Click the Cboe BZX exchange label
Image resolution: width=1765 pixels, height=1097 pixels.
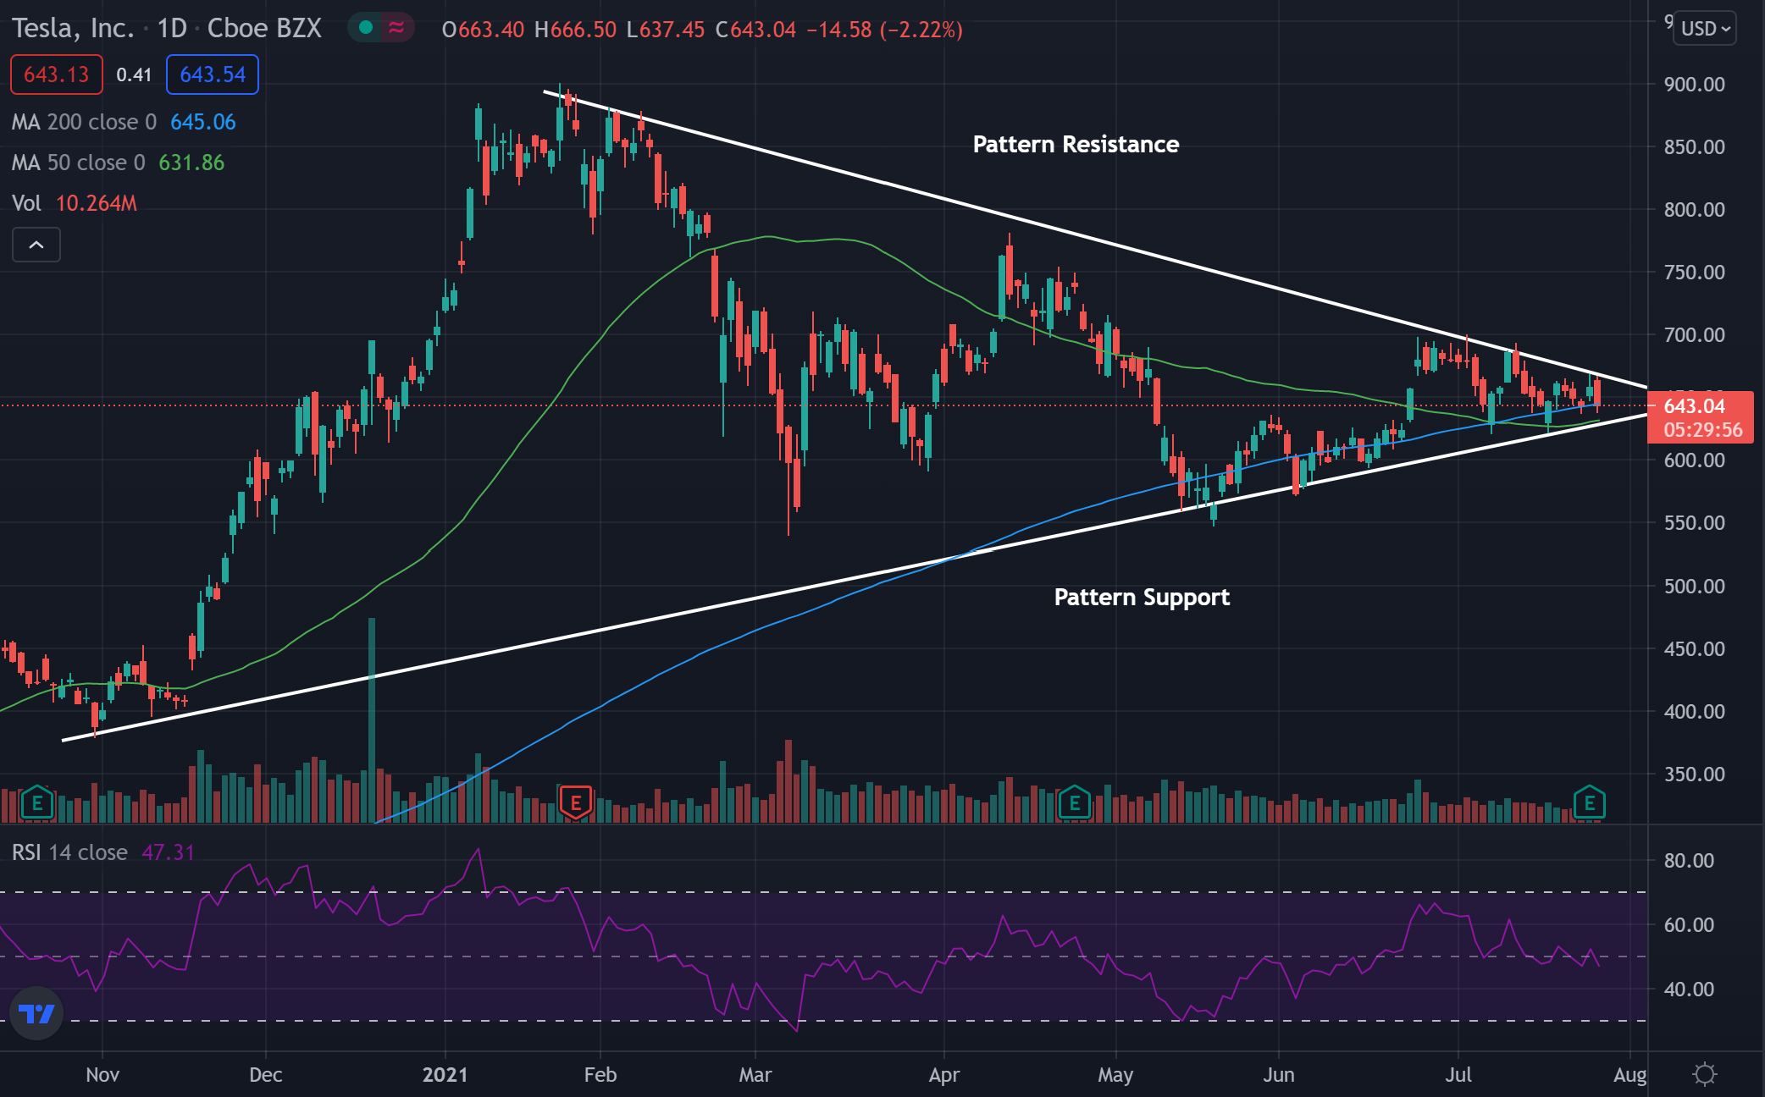(x=264, y=29)
